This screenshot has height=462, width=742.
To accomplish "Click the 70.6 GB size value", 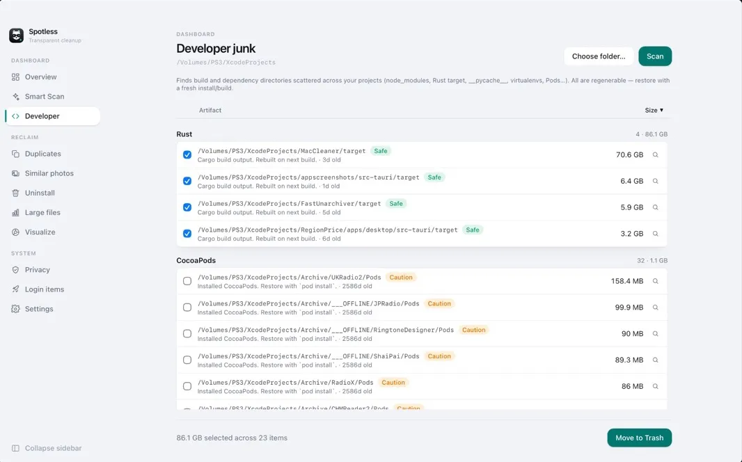I will (629, 154).
